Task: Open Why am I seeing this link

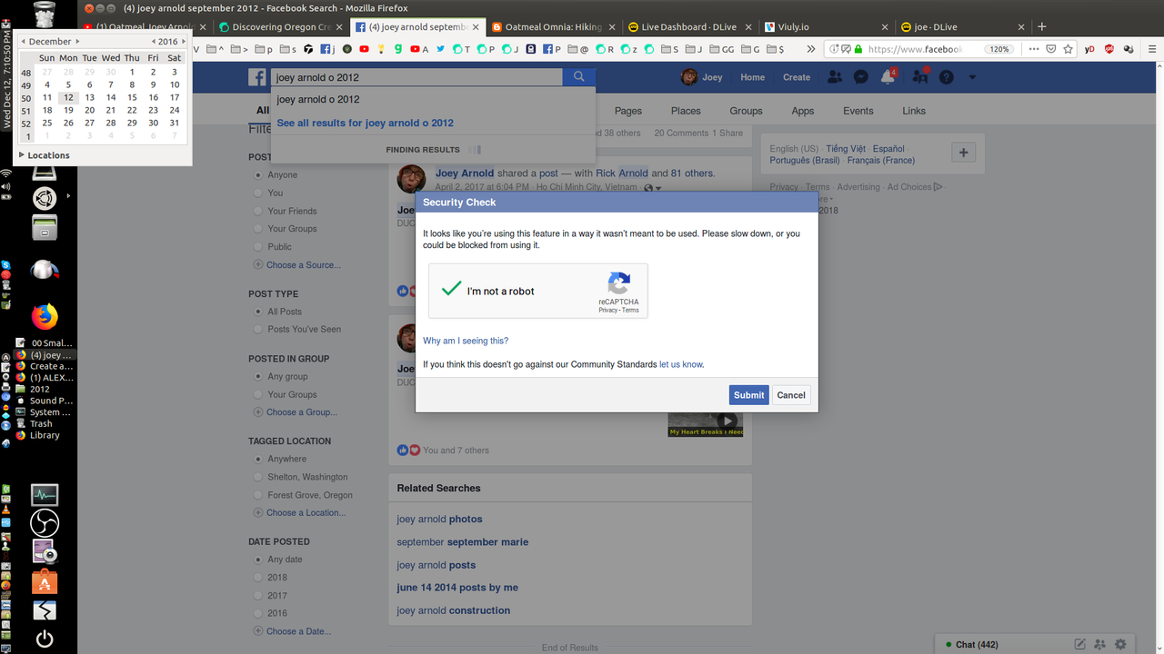Action: coord(466,341)
